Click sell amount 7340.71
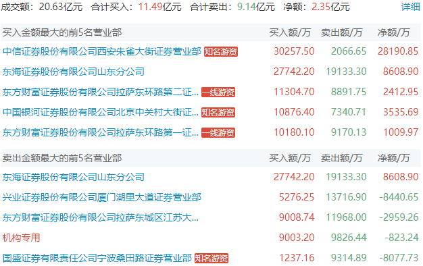This screenshot has width=423, height=266. click(x=349, y=112)
